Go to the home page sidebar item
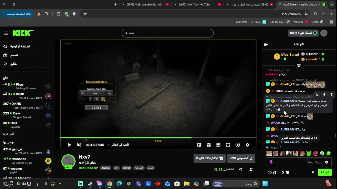 coord(17,46)
